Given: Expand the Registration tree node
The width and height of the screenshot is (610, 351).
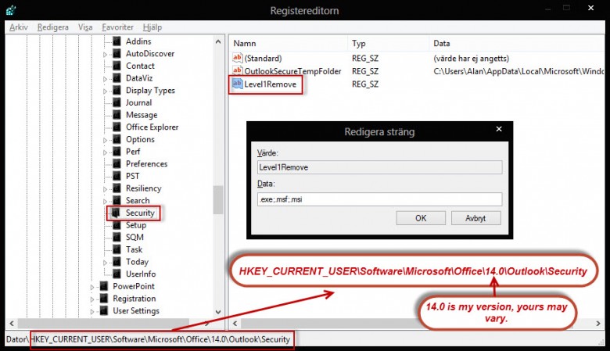Looking at the screenshot, I should [92, 299].
